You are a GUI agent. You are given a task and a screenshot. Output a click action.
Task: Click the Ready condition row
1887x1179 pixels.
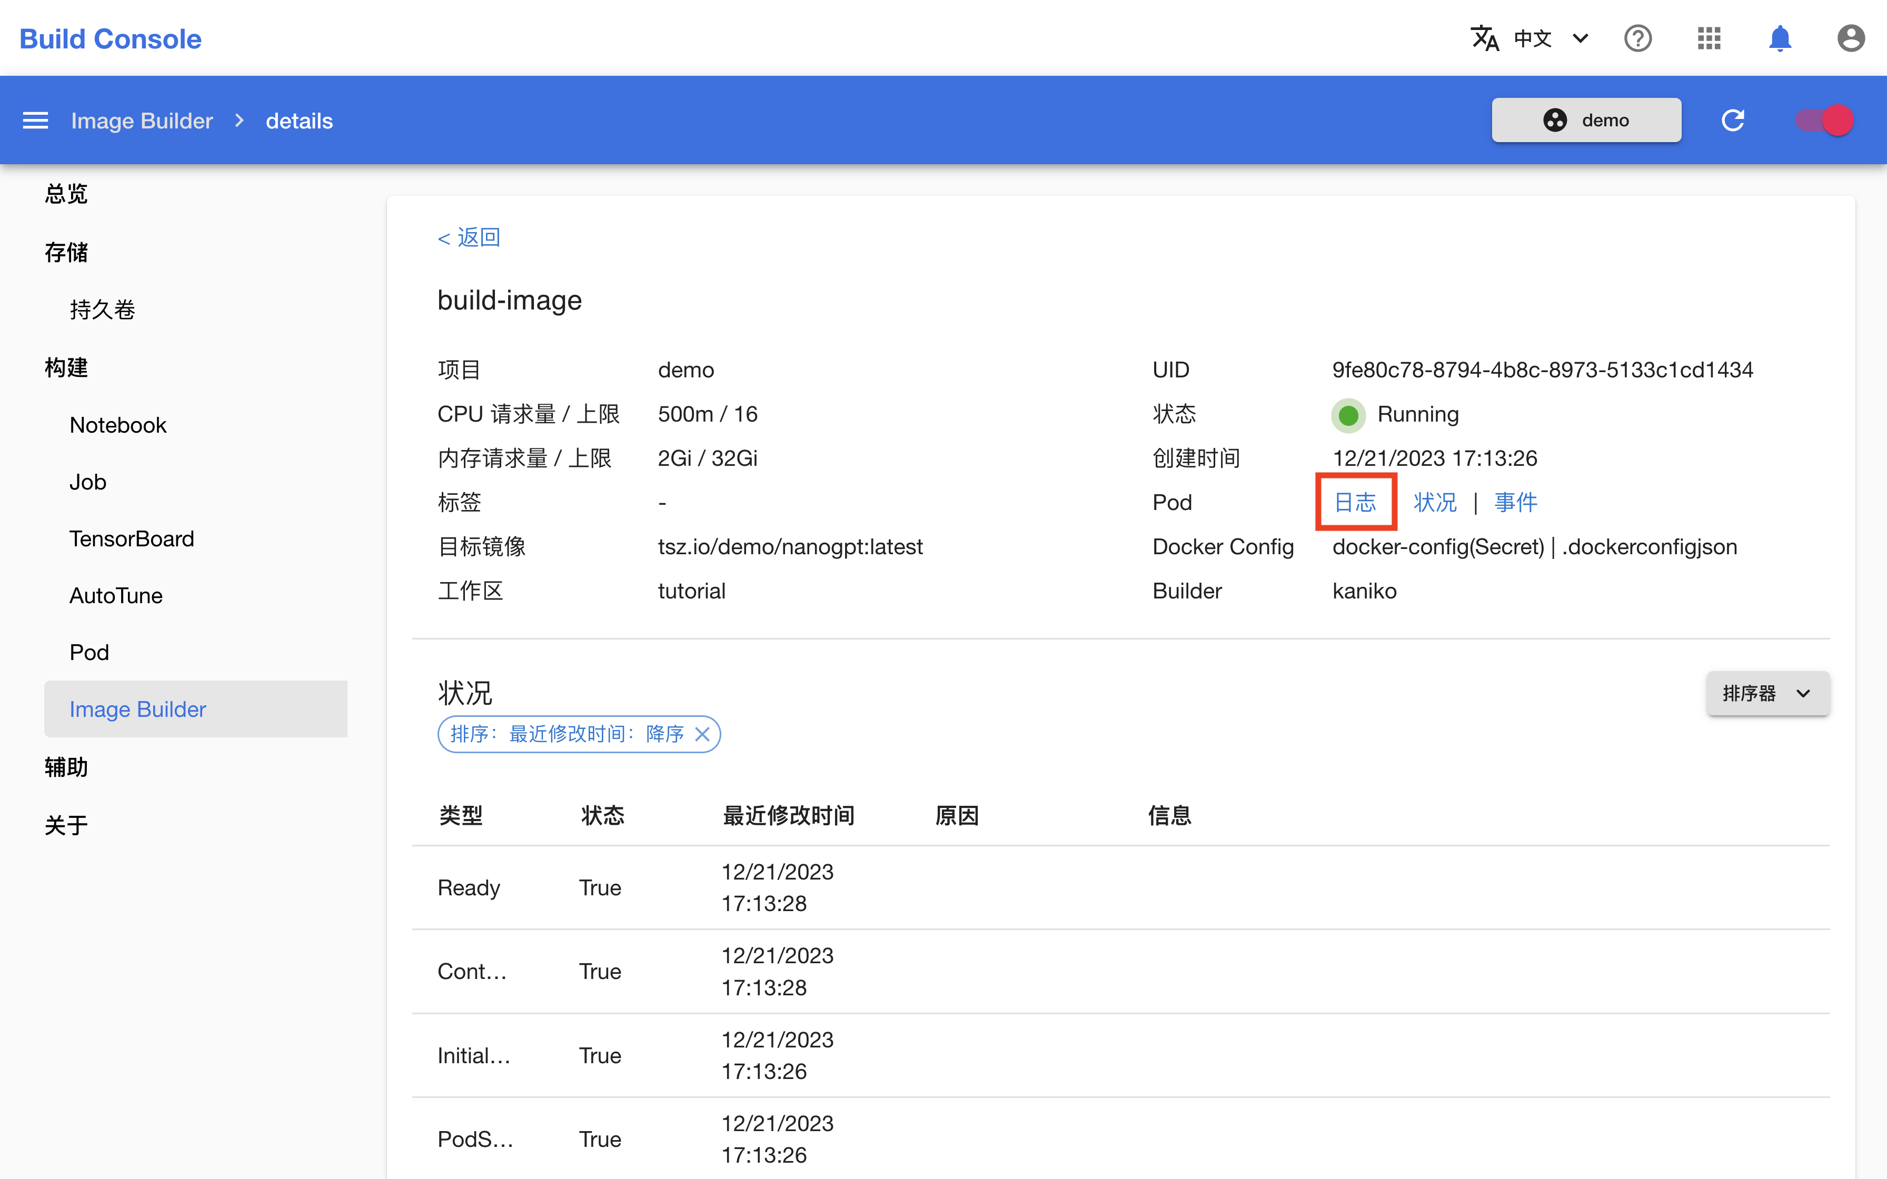point(1120,887)
